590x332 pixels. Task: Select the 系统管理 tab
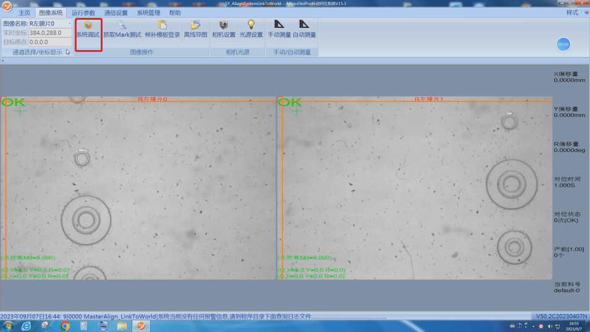(x=148, y=12)
